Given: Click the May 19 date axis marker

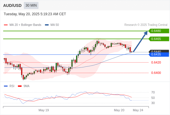Looking at the screenshot, I should tap(44, 110).
